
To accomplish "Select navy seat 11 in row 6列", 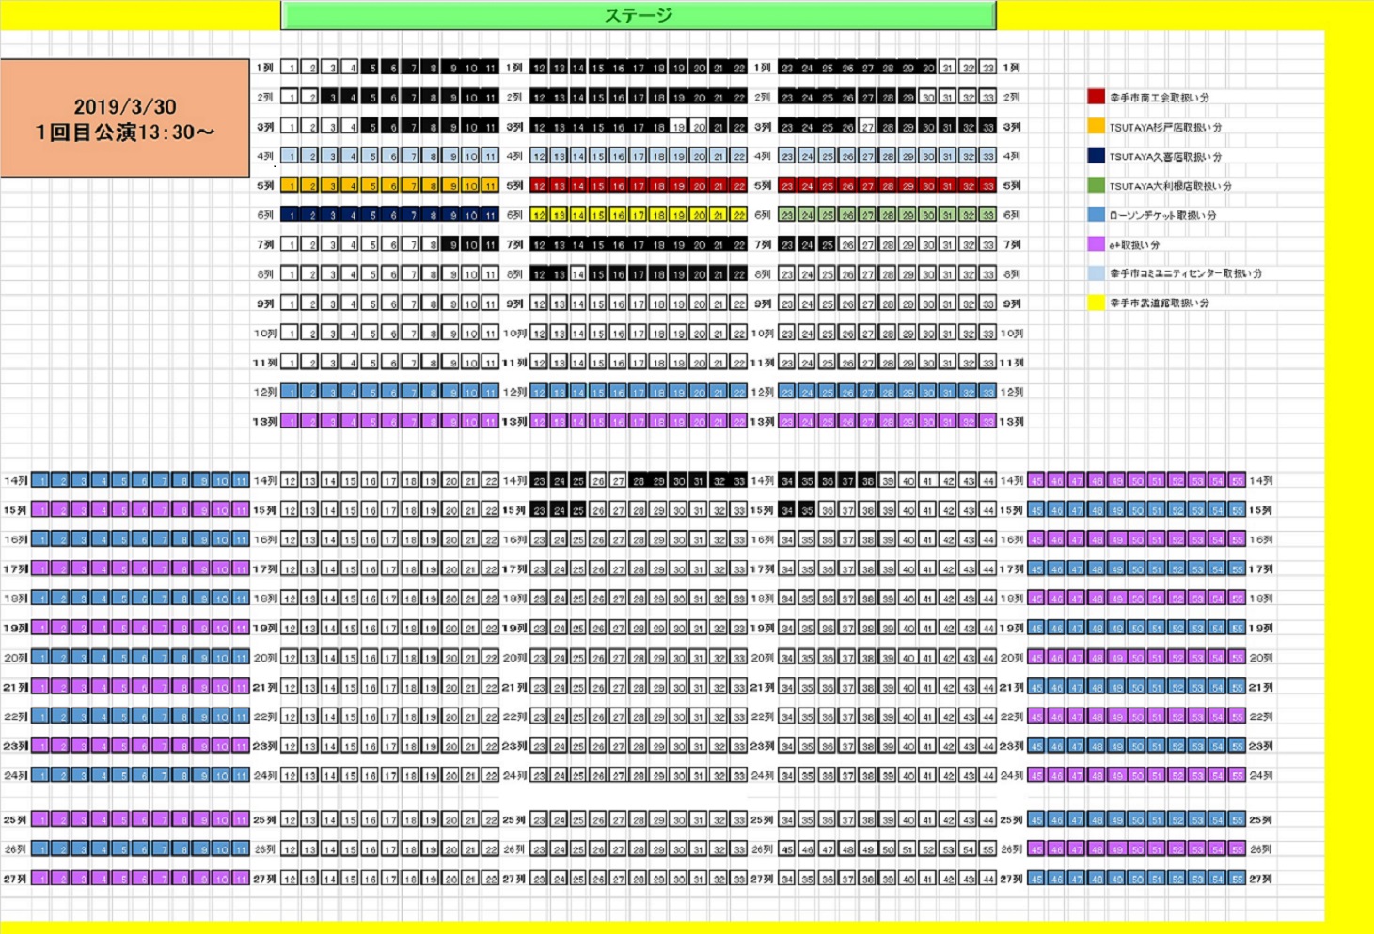I will (490, 215).
